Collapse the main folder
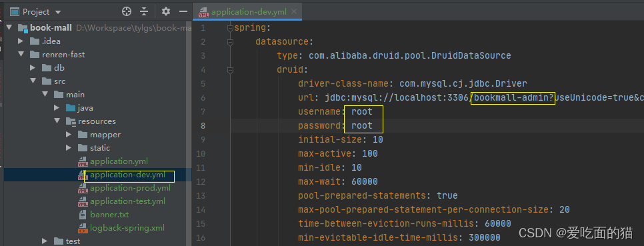Viewport: 644px width, 246px height. pos(45,95)
